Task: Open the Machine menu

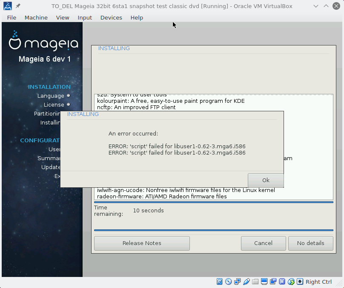Action: [36, 17]
